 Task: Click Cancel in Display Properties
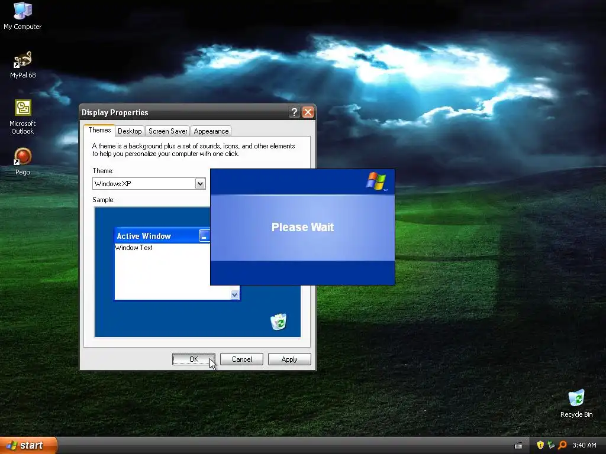coord(241,359)
